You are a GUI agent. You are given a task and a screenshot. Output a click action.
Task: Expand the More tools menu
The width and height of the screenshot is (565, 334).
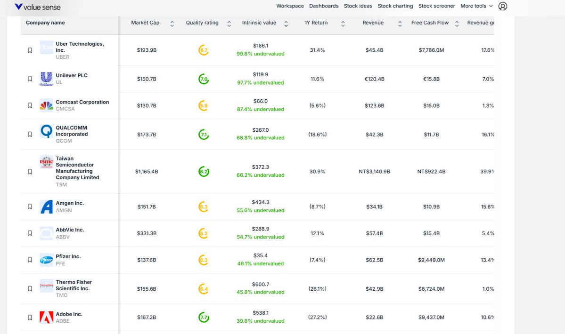pos(476,6)
